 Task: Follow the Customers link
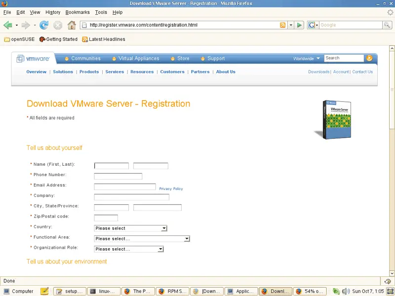click(172, 72)
